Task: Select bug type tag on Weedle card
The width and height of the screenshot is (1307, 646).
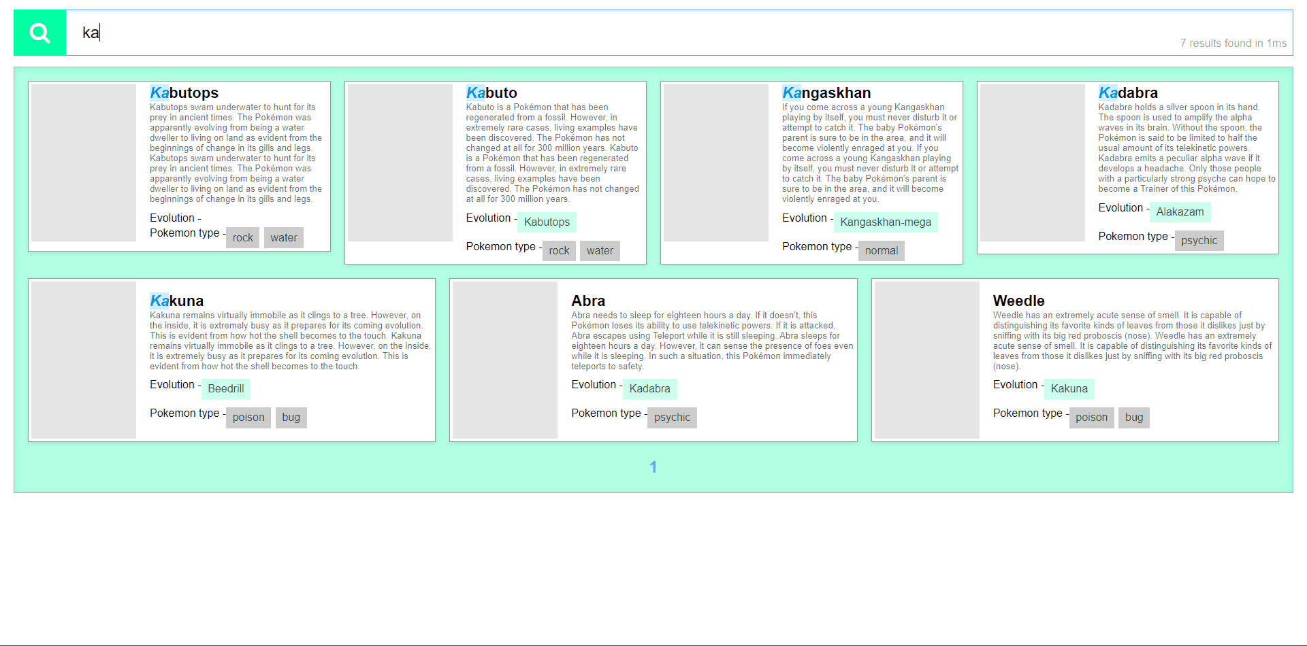Action: coord(1134,418)
